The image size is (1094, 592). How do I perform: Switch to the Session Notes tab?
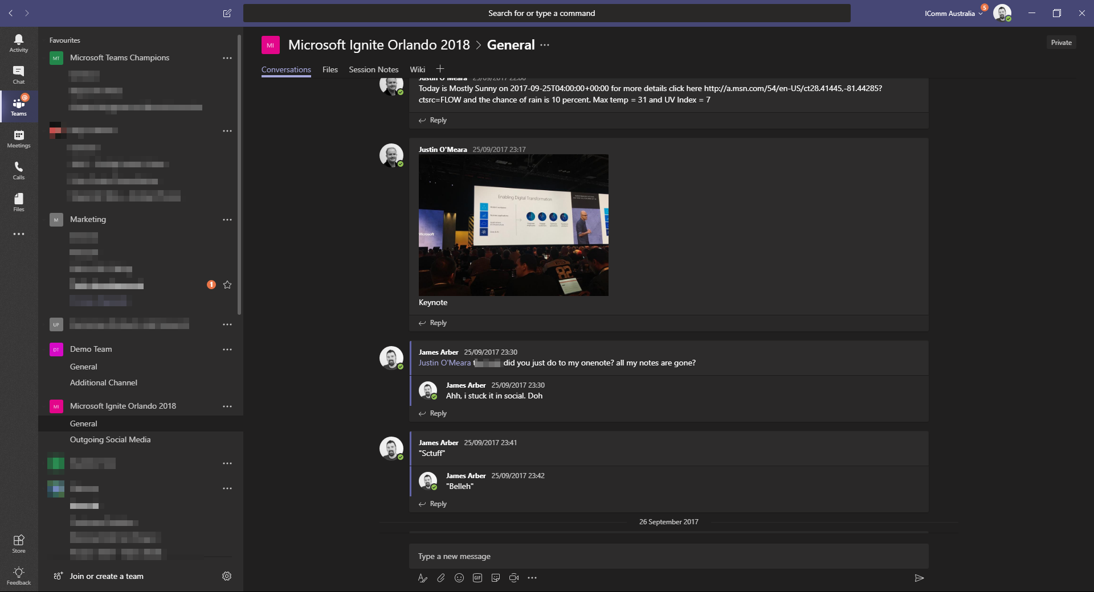(x=374, y=69)
